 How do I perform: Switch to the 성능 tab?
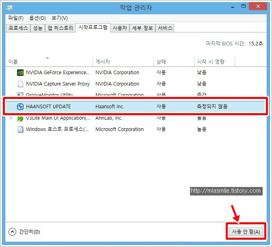pos(38,28)
